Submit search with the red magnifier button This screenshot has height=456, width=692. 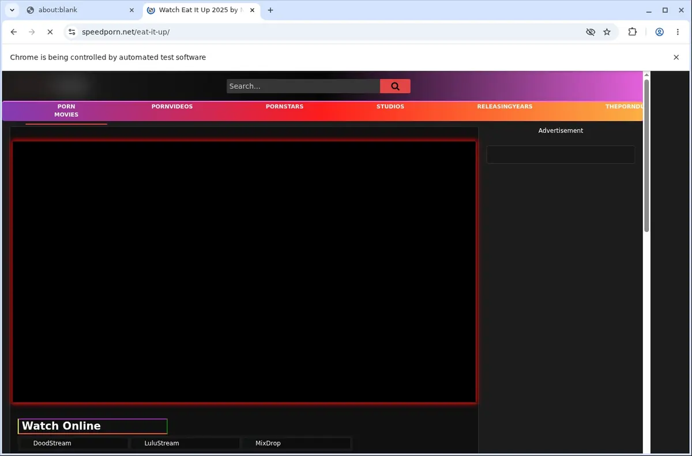click(x=395, y=86)
